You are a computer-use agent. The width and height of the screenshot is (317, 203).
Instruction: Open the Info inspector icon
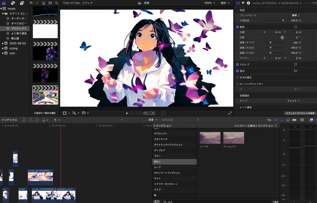[248, 3]
